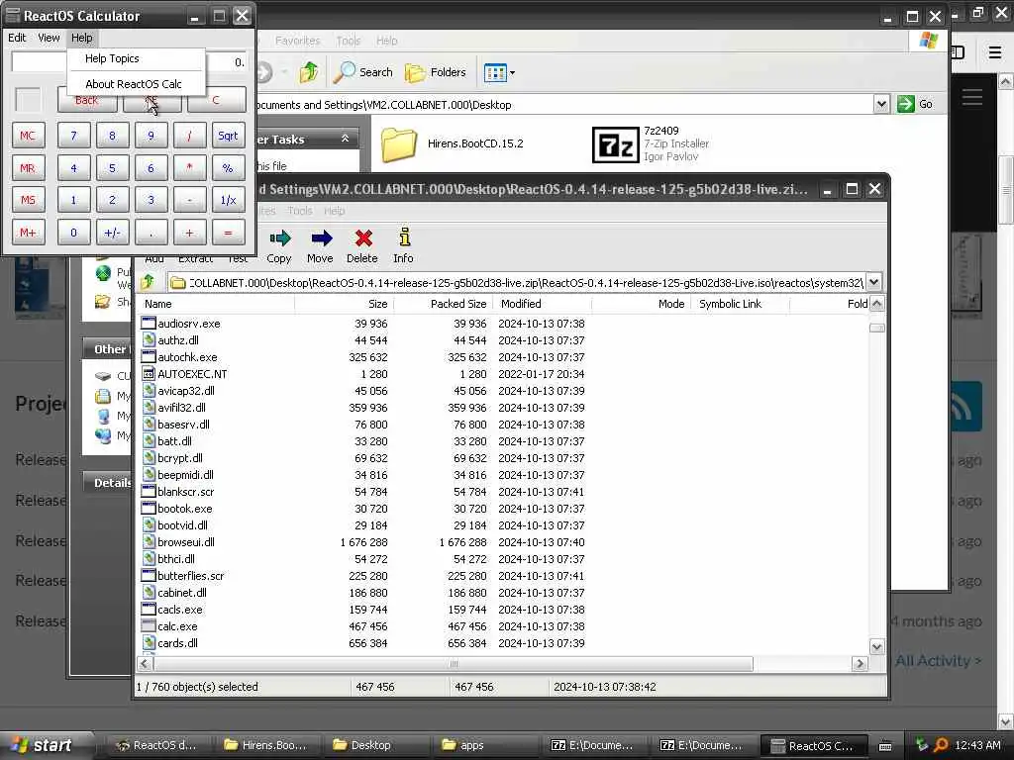Click the M+ memory add key
This screenshot has width=1014, height=760.
coord(28,233)
